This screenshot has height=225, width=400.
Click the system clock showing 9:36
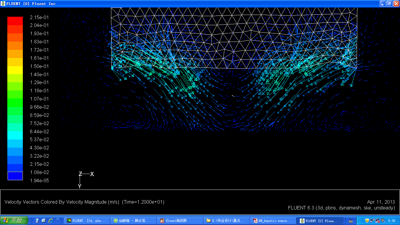click(392, 221)
